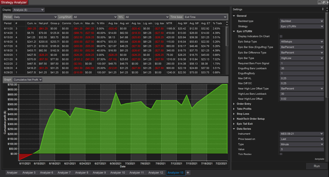Collapse the Epic UTURN section triangle
Screen dimensions: 329x177
pos(233,31)
